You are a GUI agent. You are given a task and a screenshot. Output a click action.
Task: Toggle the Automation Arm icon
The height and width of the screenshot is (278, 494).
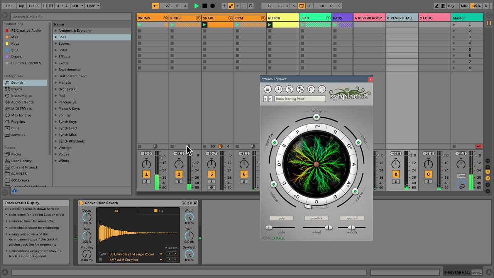pos(231,6)
